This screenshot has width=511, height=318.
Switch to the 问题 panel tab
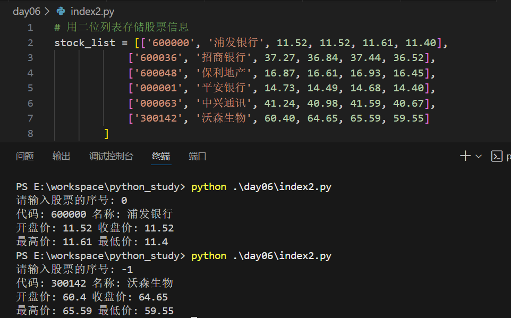(25, 157)
